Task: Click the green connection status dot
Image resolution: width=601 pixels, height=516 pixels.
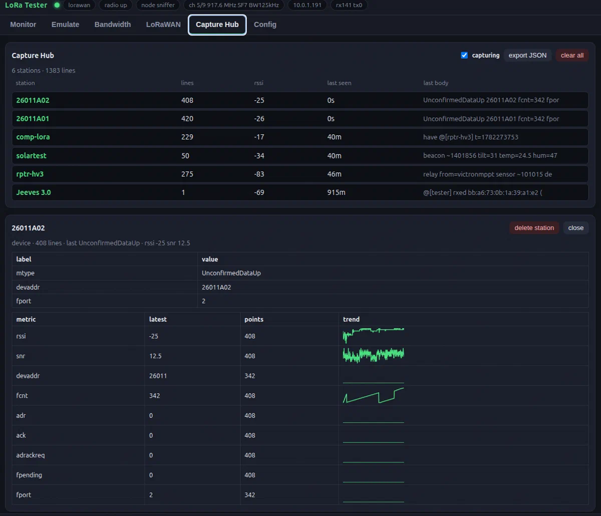Action: 57,5
